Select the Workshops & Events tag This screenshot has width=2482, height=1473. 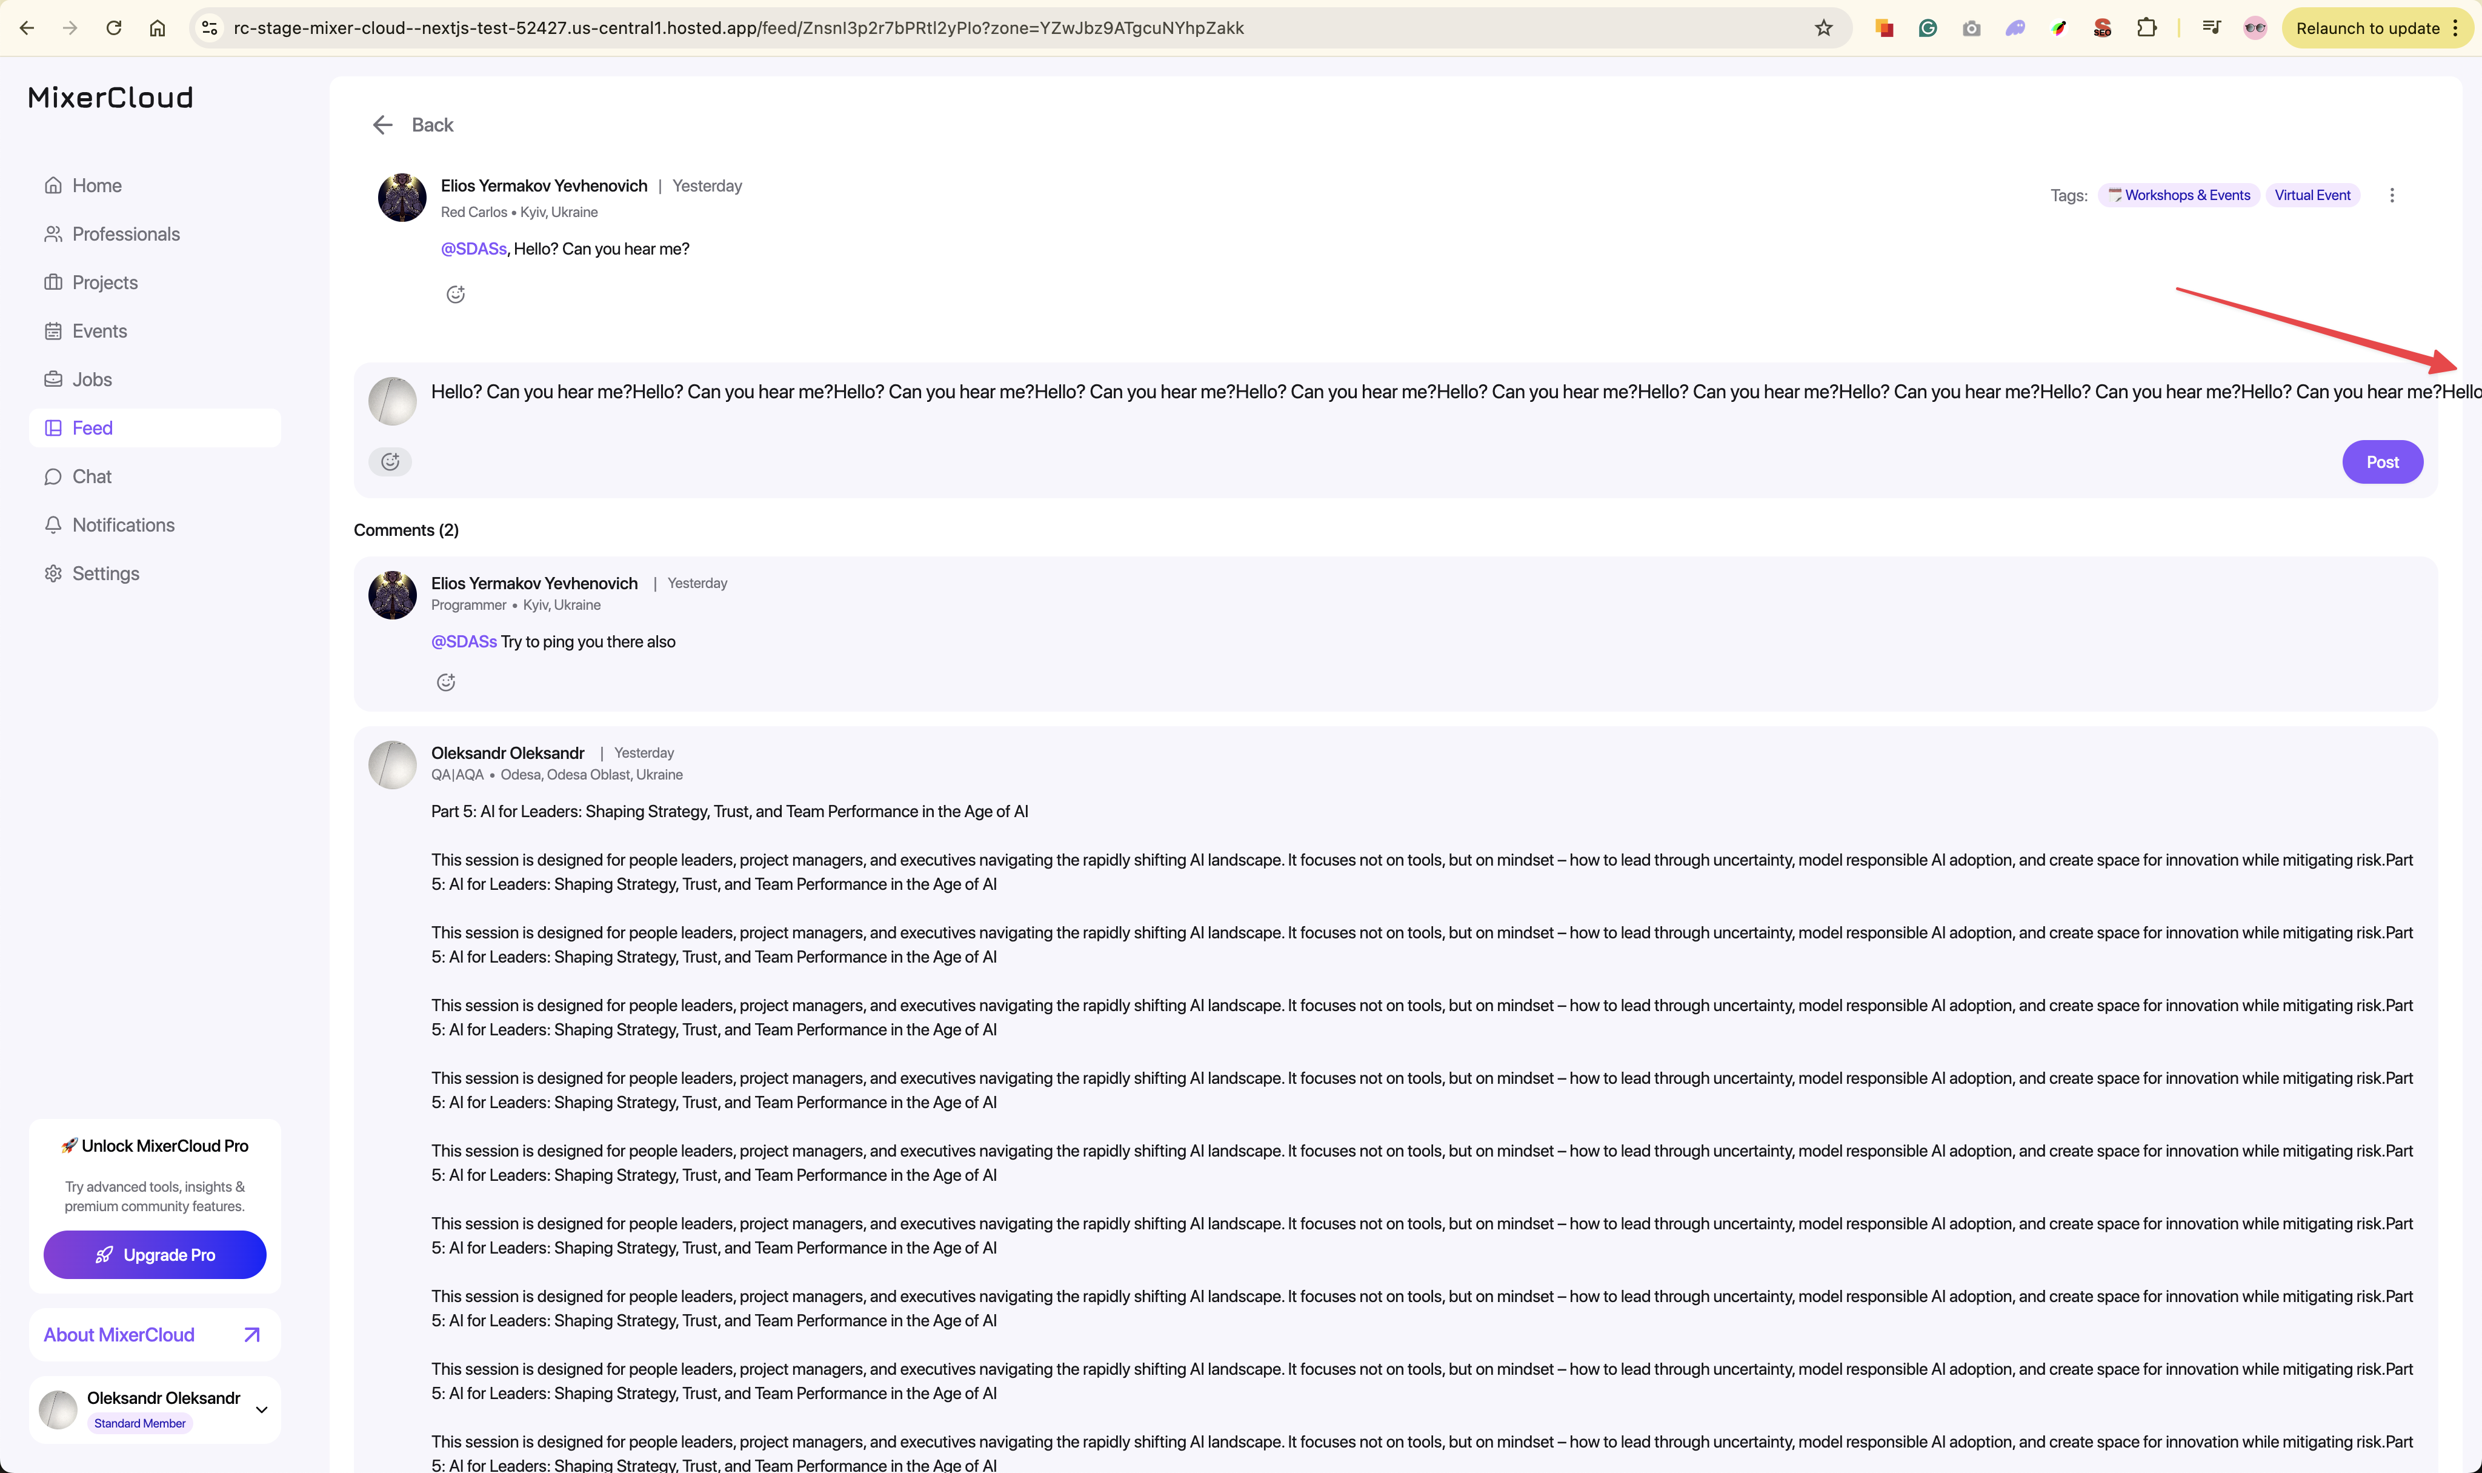pos(2178,196)
